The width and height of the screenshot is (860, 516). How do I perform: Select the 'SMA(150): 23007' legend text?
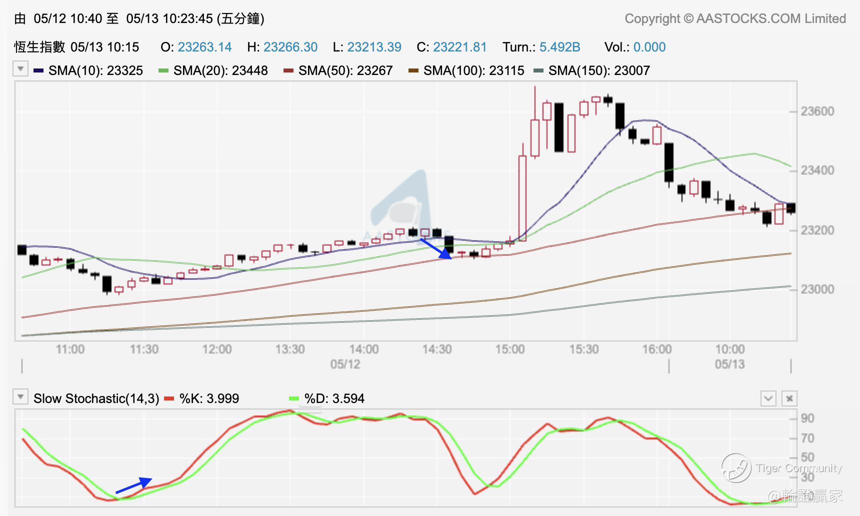tap(599, 70)
